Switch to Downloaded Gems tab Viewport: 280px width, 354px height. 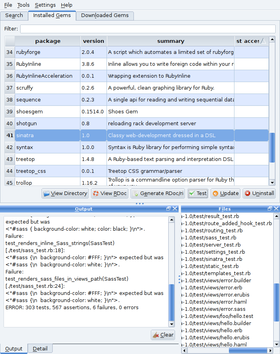tap(105, 15)
